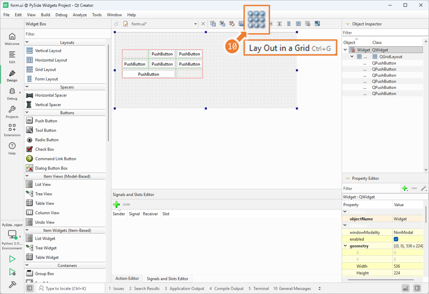
Task: Switch to Edit mode in the sidebar
Action: coord(12,57)
